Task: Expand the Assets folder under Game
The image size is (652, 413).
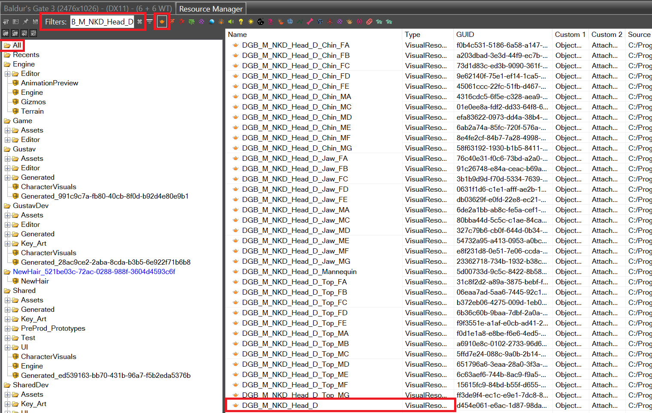Action: tap(7, 130)
